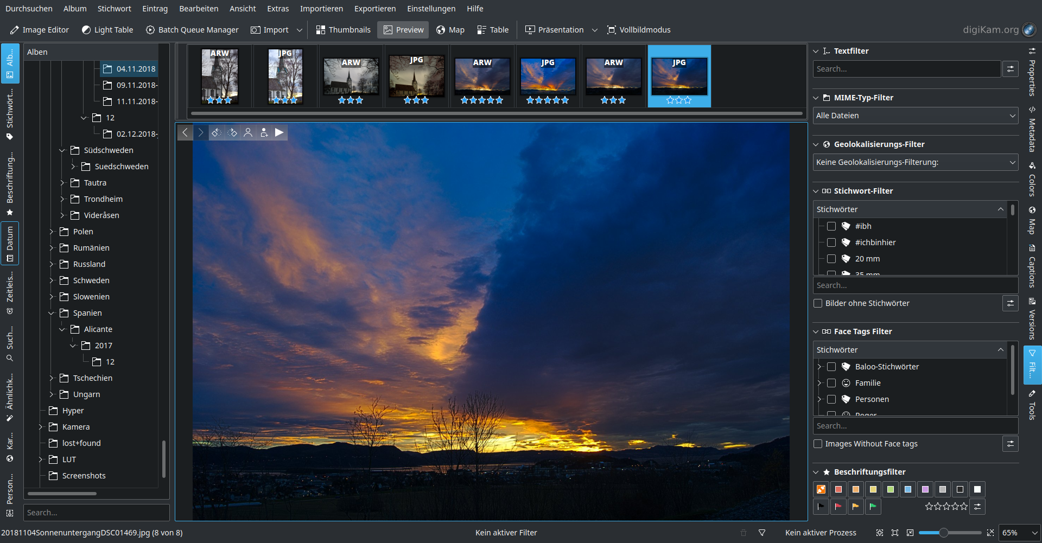Filter by black pick flag

[x=821, y=507]
